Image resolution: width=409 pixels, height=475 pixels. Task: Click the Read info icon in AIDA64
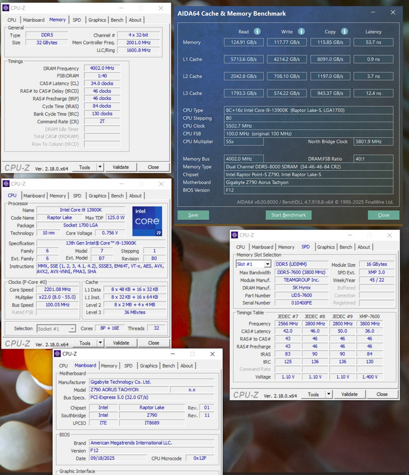tap(257, 31)
